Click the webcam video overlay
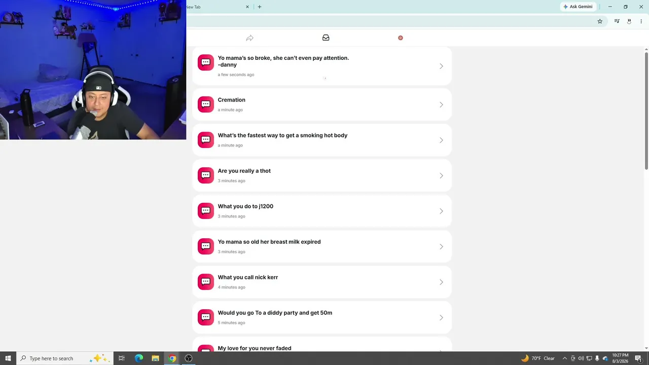The image size is (649, 365). (x=93, y=69)
